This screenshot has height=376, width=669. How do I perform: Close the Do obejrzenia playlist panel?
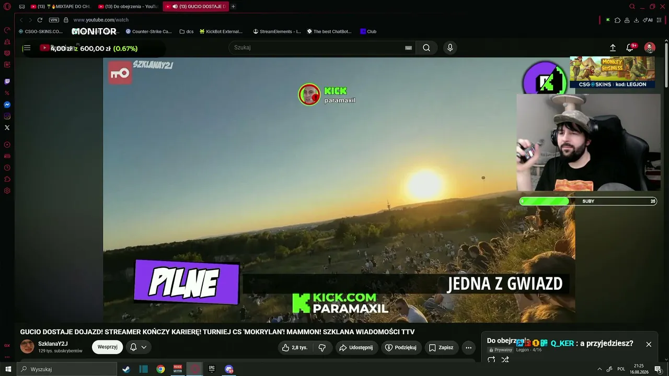649,344
